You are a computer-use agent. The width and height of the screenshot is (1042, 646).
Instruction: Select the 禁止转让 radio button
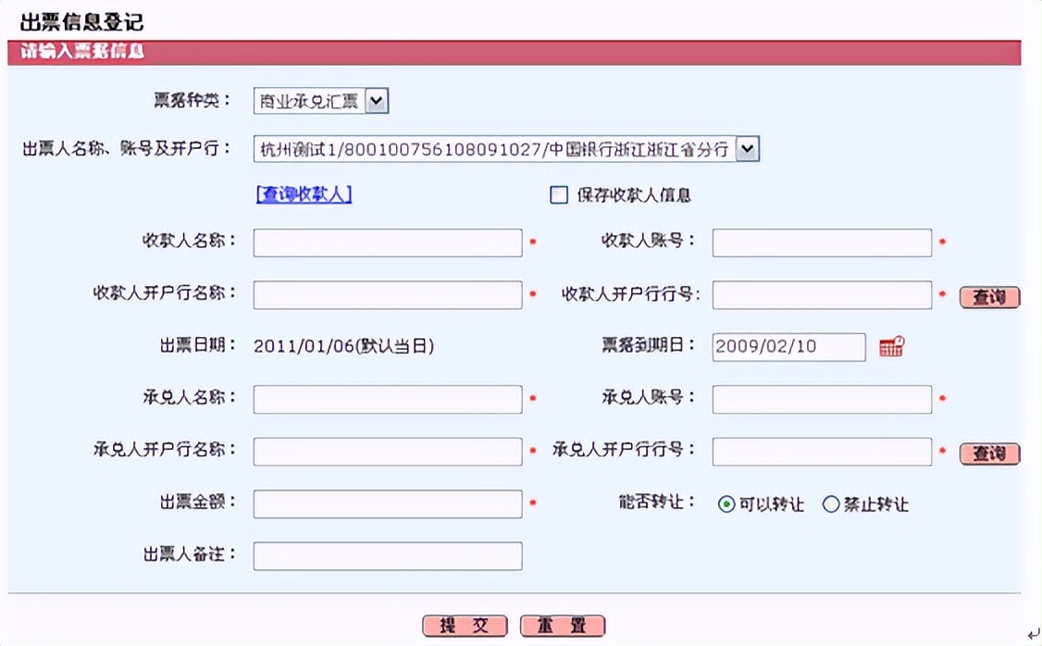point(833,503)
